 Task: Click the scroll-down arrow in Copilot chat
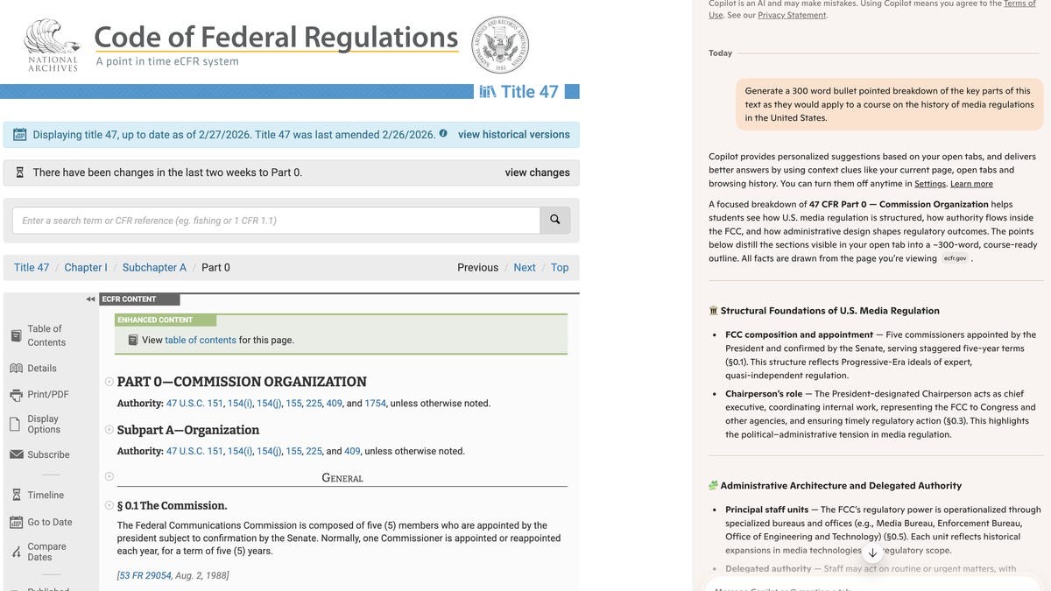[x=872, y=553]
